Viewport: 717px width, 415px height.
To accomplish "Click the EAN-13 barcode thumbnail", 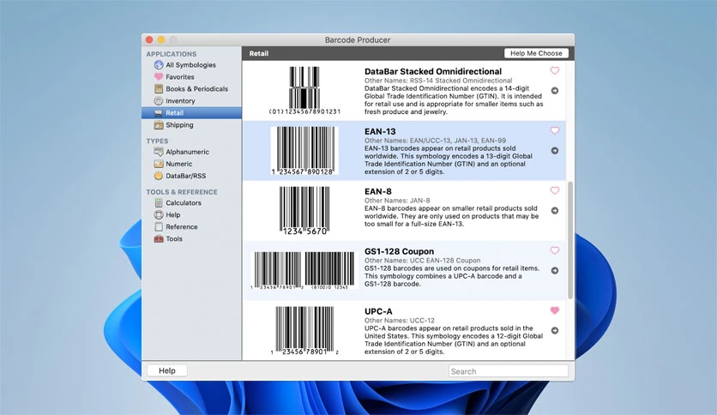I will [304, 151].
